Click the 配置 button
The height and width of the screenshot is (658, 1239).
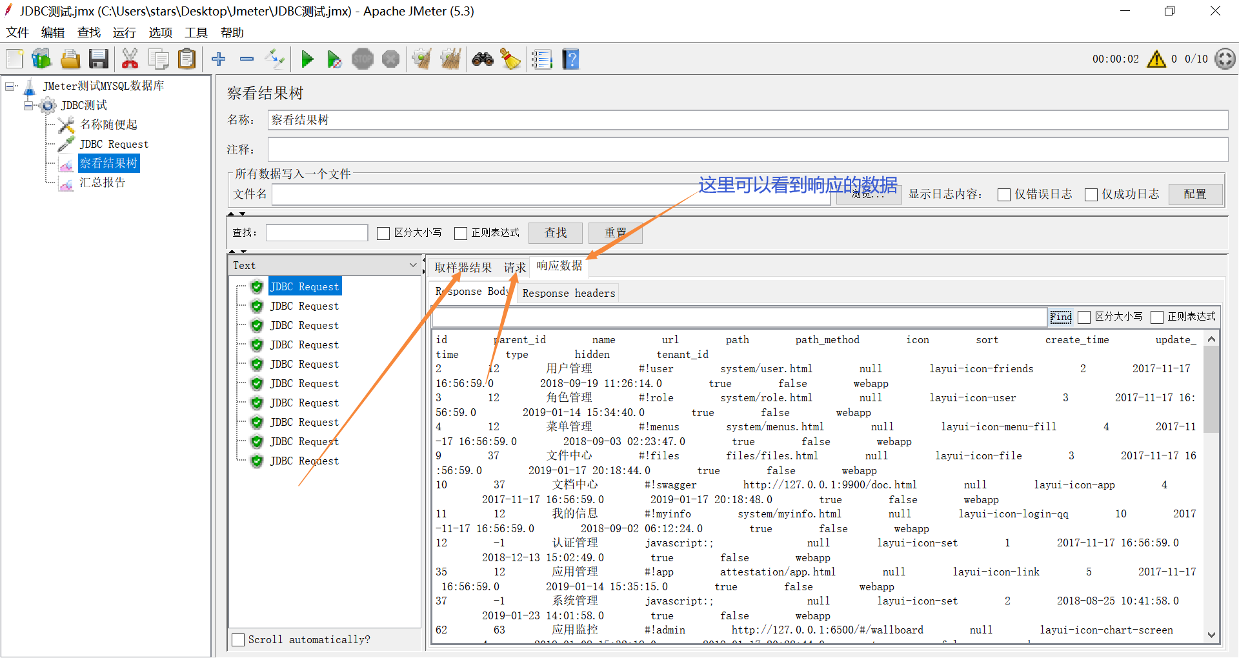(1194, 194)
